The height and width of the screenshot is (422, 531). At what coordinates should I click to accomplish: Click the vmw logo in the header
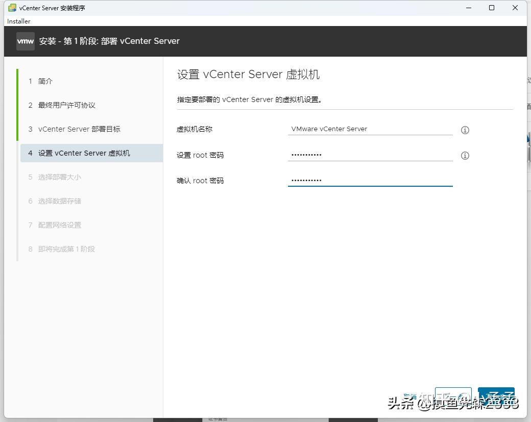26,41
